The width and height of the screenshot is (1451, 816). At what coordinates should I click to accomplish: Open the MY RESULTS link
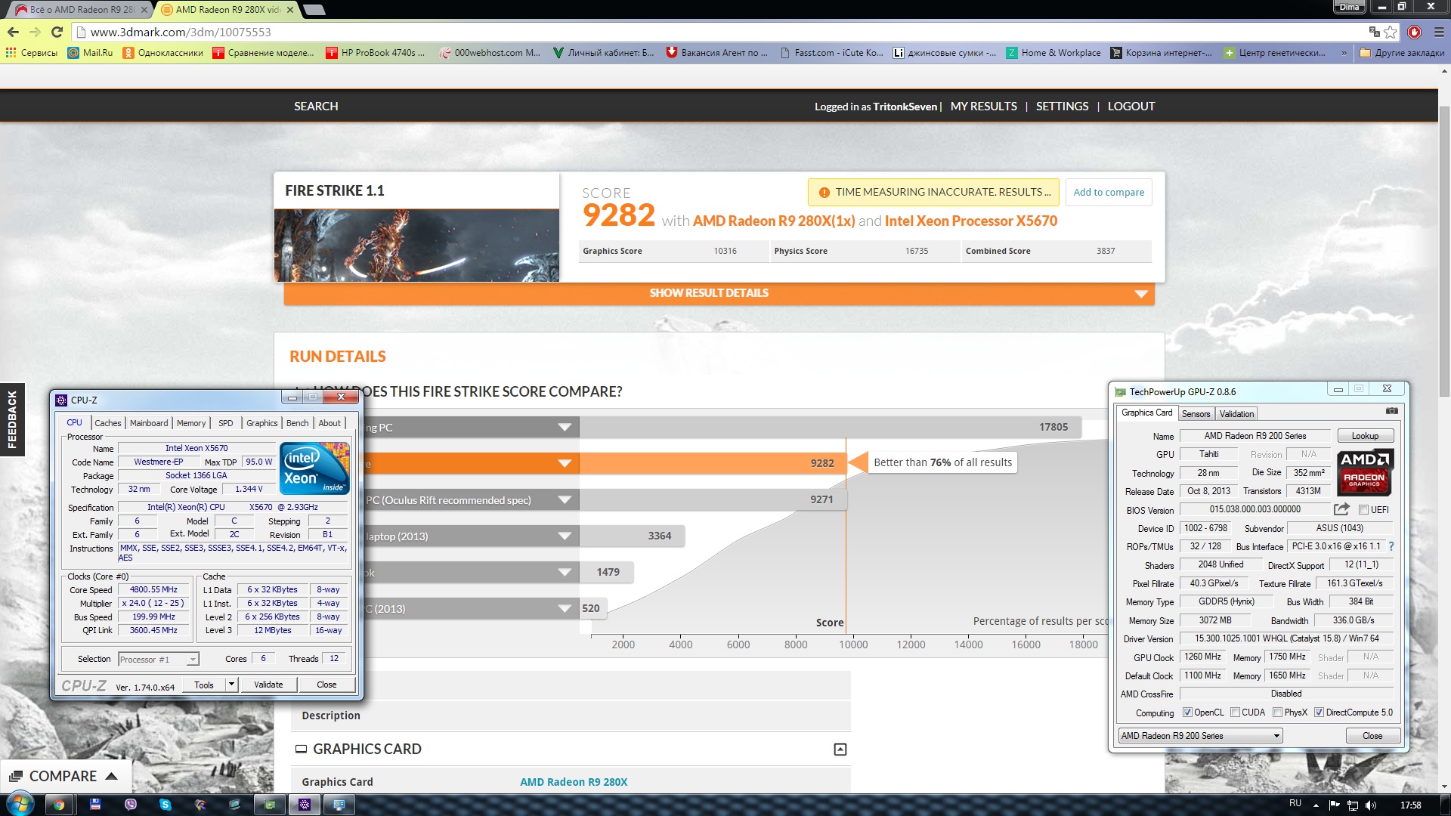[983, 107]
